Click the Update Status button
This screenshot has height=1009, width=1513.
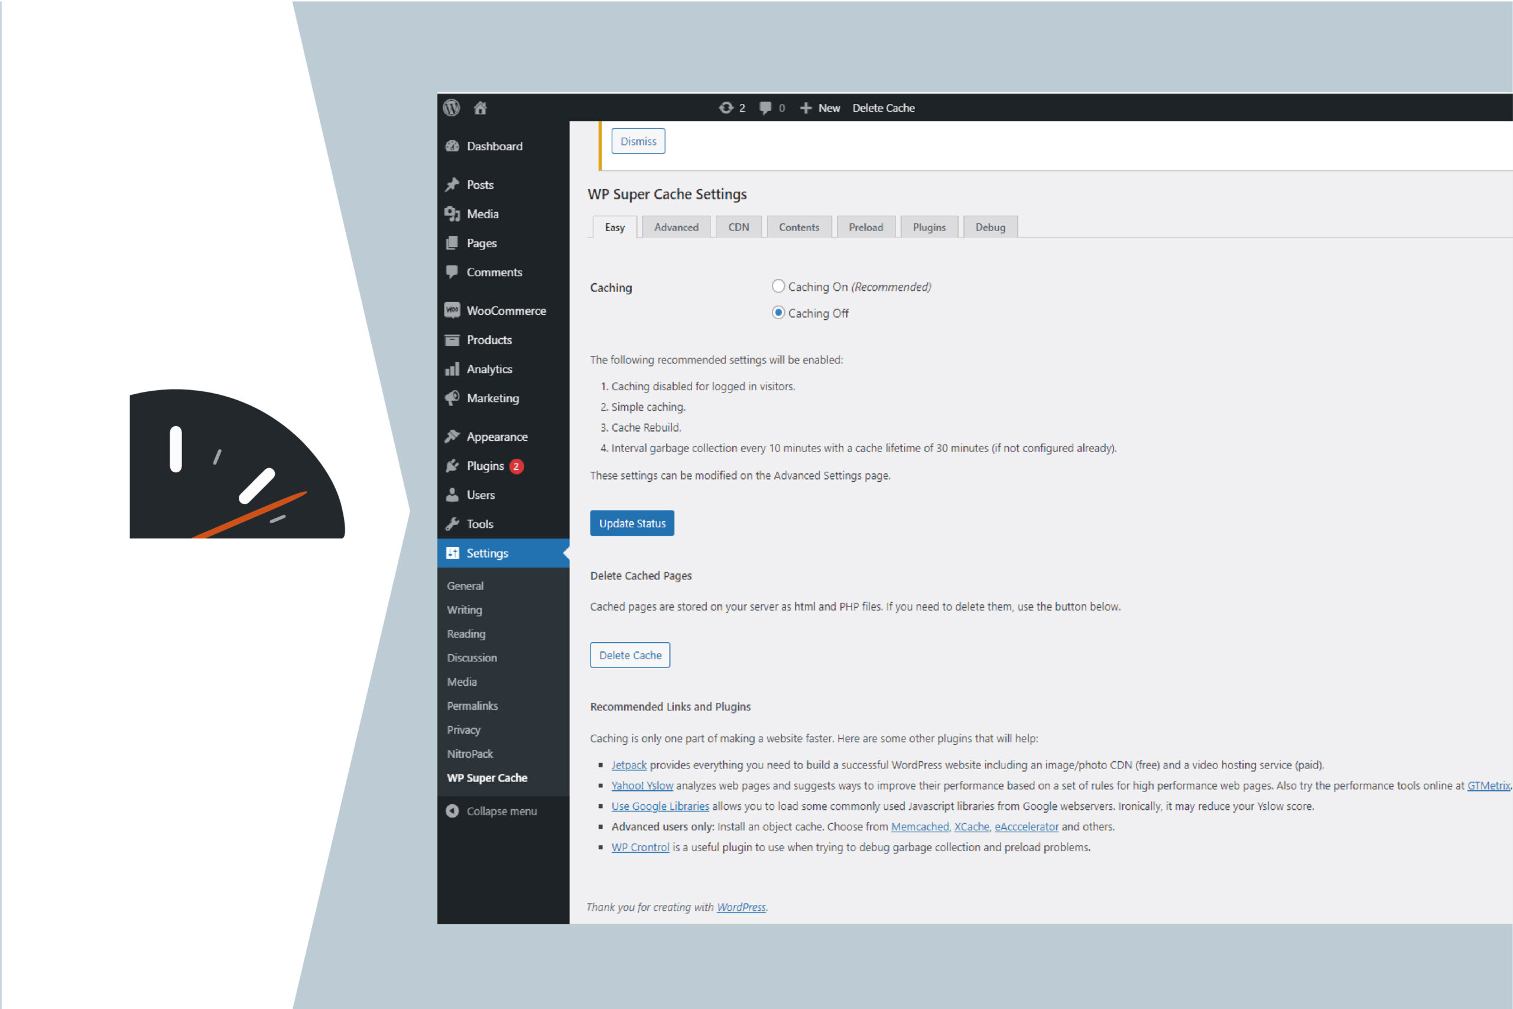click(x=632, y=523)
